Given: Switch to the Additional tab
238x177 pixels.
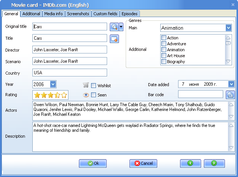Looking at the screenshot, I should [31, 14].
